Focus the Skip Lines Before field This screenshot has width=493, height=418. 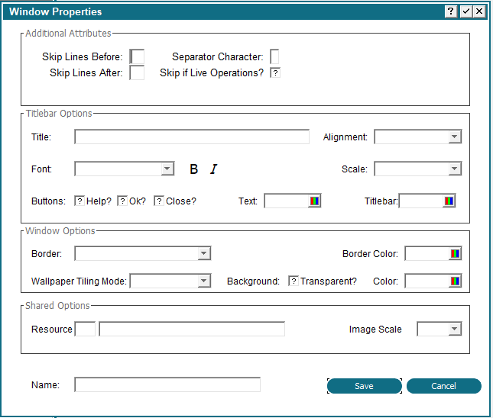click(137, 56)
